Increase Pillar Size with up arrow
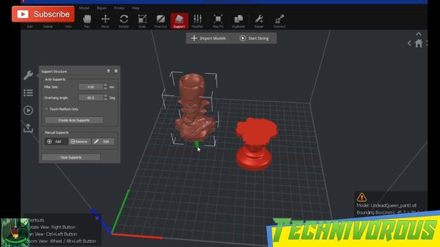 [105, 85]
